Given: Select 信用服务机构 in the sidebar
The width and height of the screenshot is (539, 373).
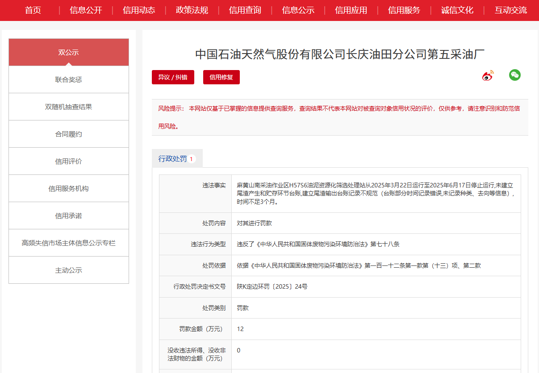Looking at the screenshot, I should (x=69, y=188).
